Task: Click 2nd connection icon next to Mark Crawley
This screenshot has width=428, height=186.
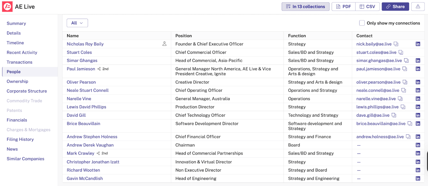Action: coord(98,153)
